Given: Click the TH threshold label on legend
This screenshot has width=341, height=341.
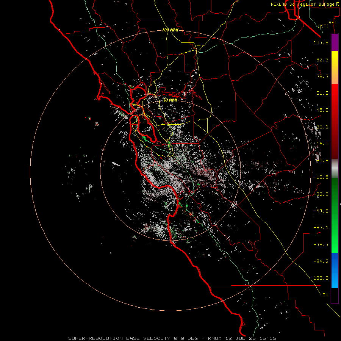Looking at the screenshot, I should 325,295.
